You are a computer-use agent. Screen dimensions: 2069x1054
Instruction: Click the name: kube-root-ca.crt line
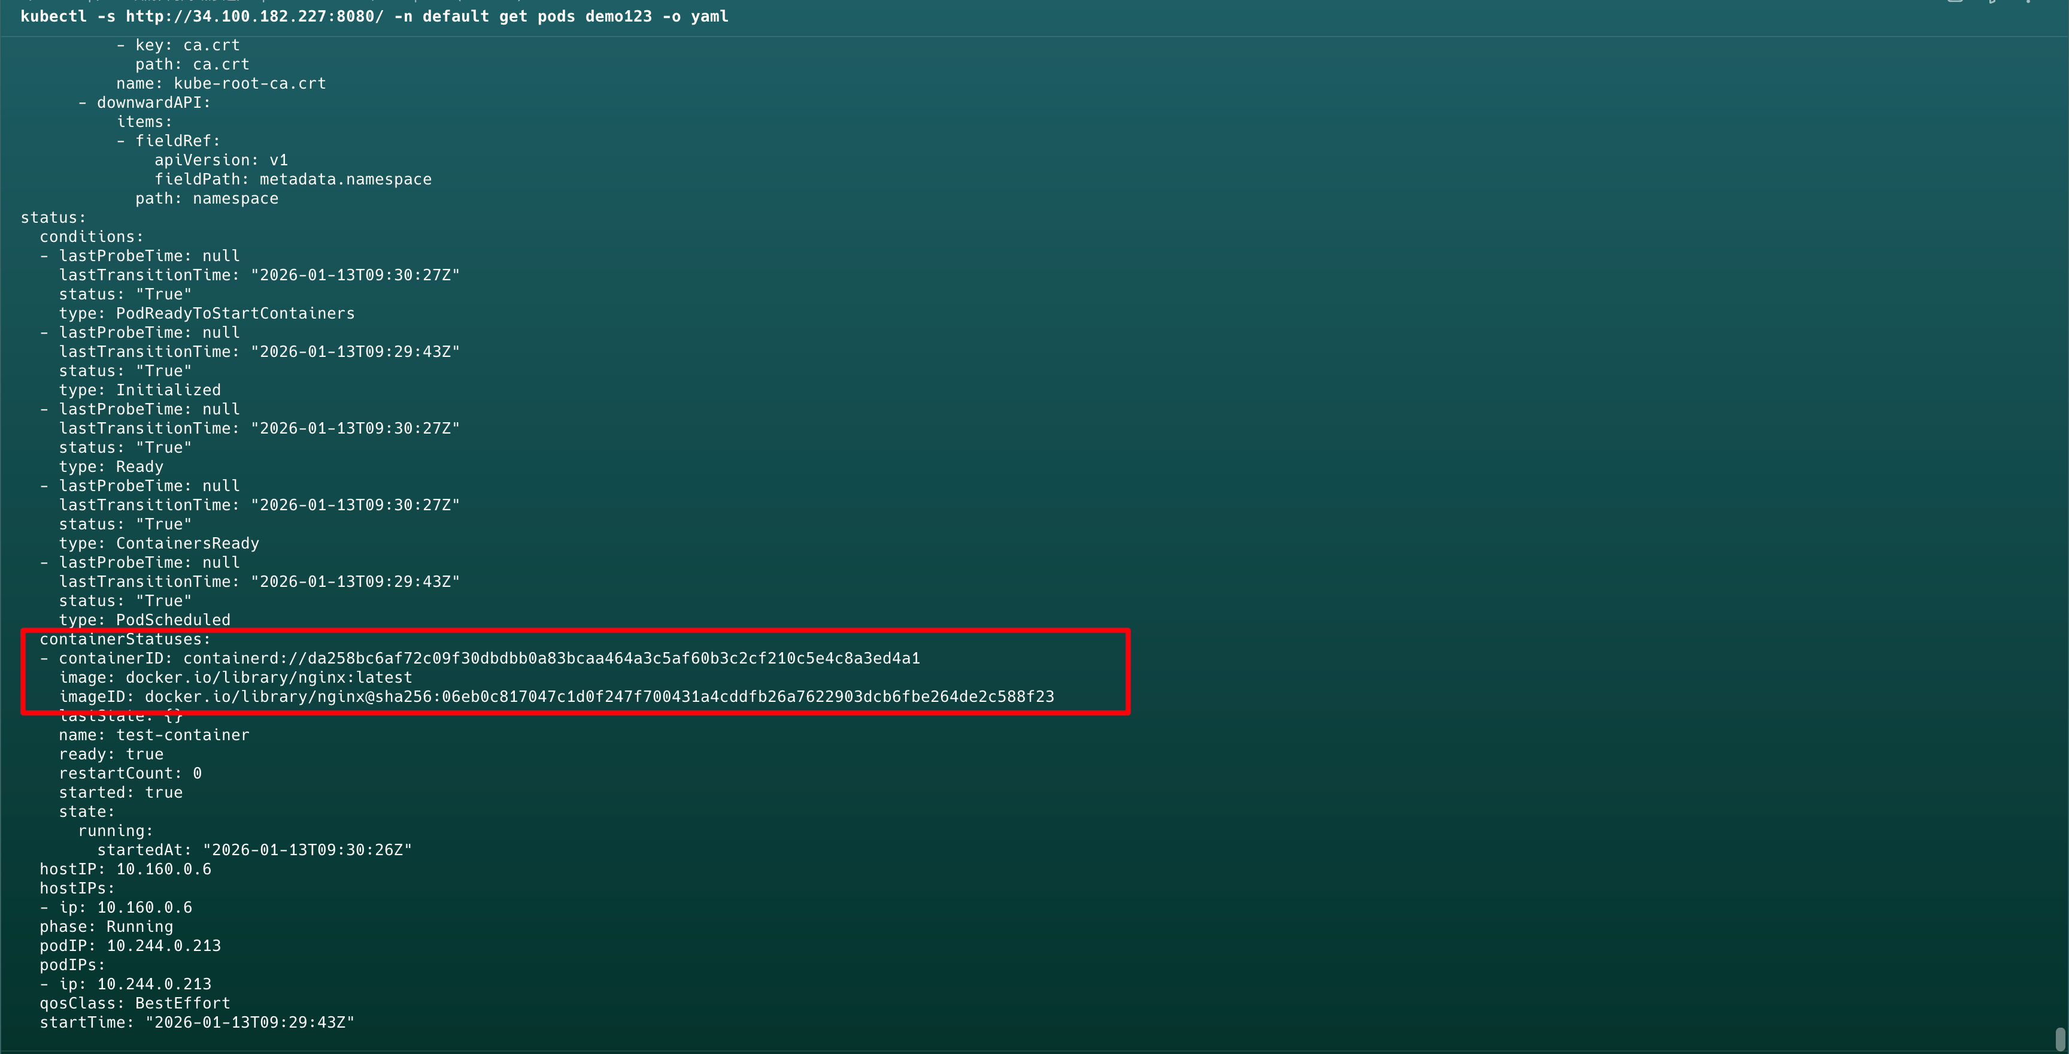pyautogui.click(x=221, y=84)
